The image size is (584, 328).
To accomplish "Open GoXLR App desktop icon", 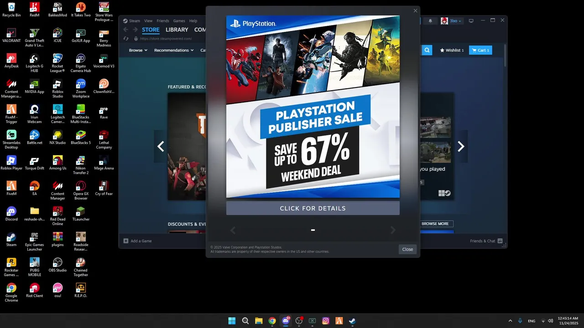I will point(81,35).
